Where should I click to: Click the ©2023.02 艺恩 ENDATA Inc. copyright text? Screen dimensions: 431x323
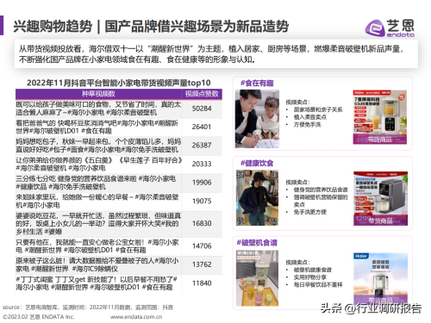[x=38, y=317]
